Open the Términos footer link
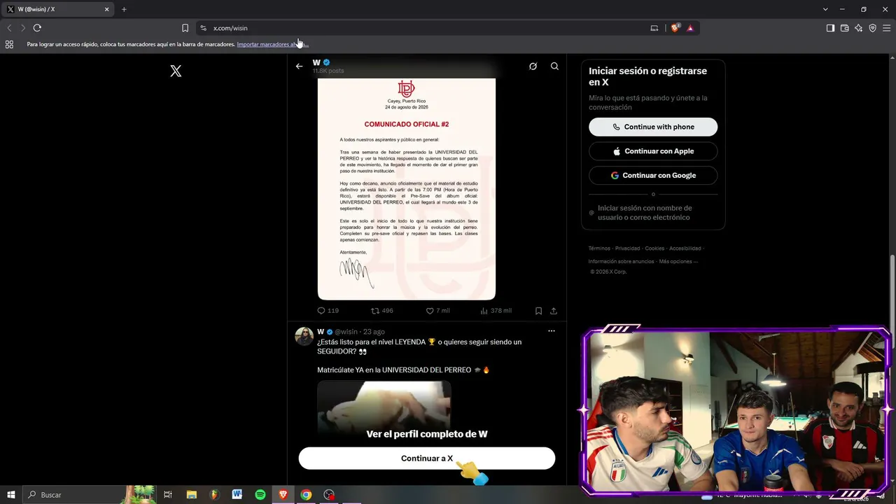The image size is (896, 504). tap(599, 248)
